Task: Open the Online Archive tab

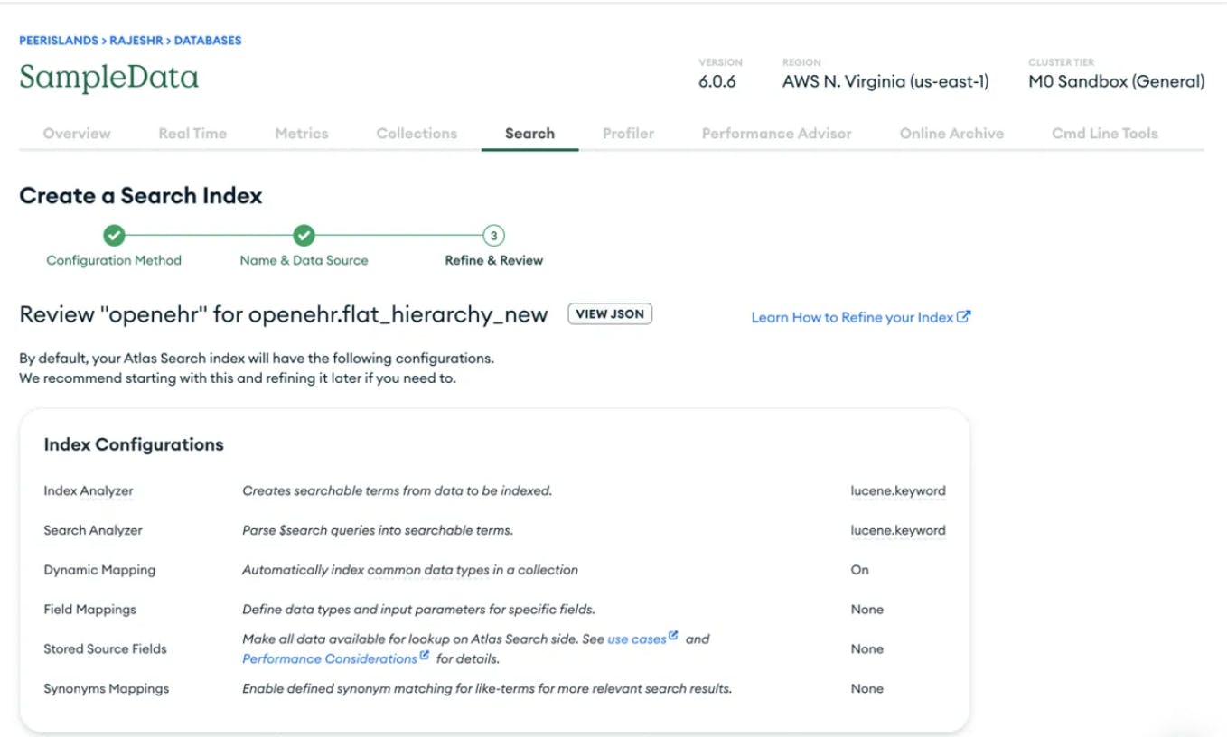Action: pyautogui.click(x=951, y=134)
